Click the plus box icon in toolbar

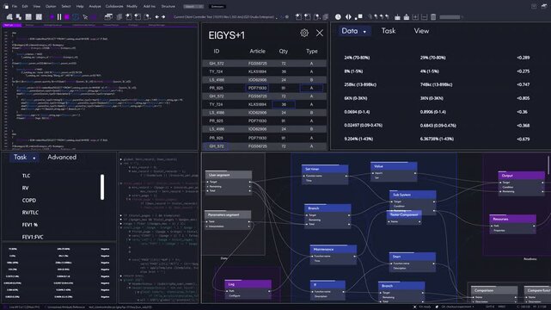click(415, 17)
